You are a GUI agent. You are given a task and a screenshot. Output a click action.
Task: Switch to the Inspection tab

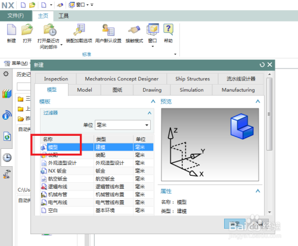[56, 79]
